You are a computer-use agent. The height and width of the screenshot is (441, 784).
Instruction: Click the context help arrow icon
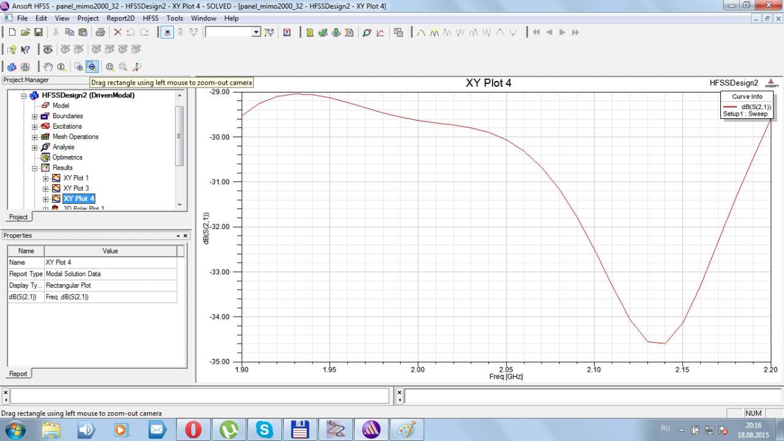click(x=25, y=50)
